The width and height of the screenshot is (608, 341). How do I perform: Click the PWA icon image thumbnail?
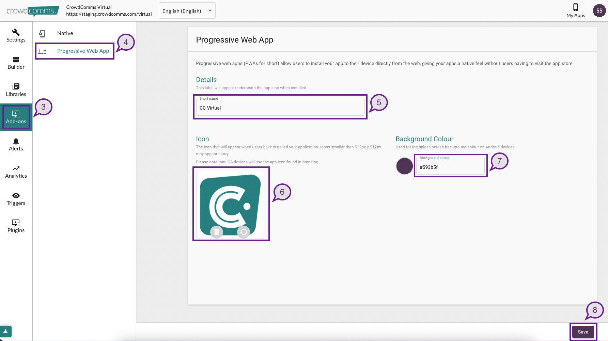pyautogui.click(x=230, y=205)
